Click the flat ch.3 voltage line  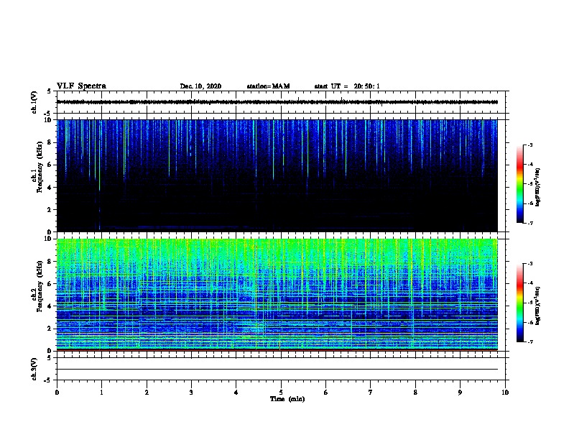pos(277,370)
